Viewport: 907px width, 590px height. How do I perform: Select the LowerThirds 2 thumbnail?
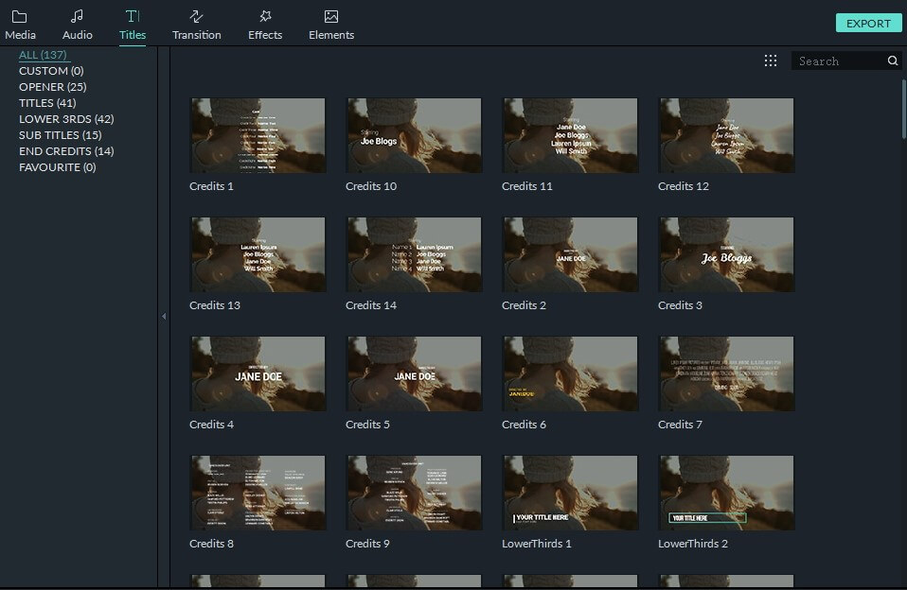pos(726,493)
